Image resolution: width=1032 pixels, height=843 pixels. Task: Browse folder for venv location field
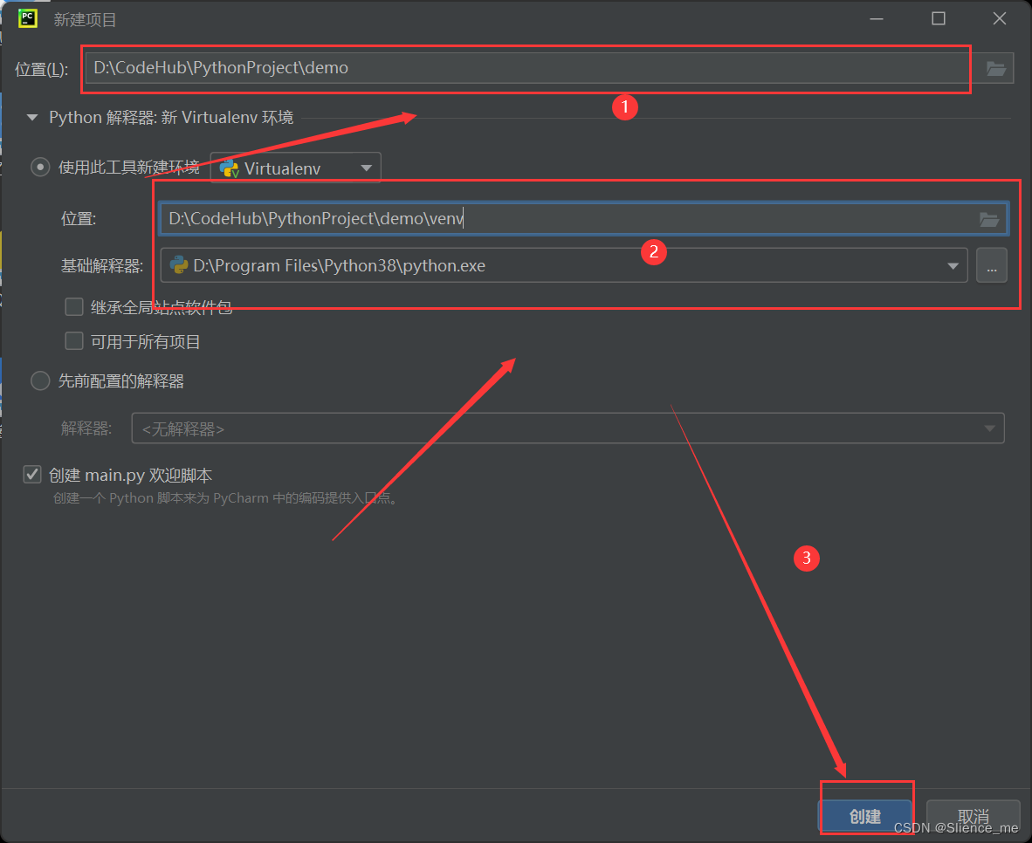[988, 219]
